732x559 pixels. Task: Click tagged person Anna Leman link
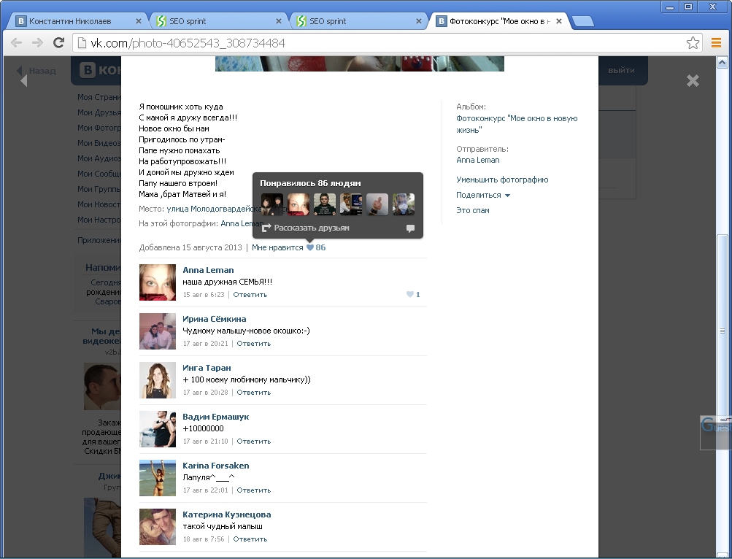(x=241, y=223)
